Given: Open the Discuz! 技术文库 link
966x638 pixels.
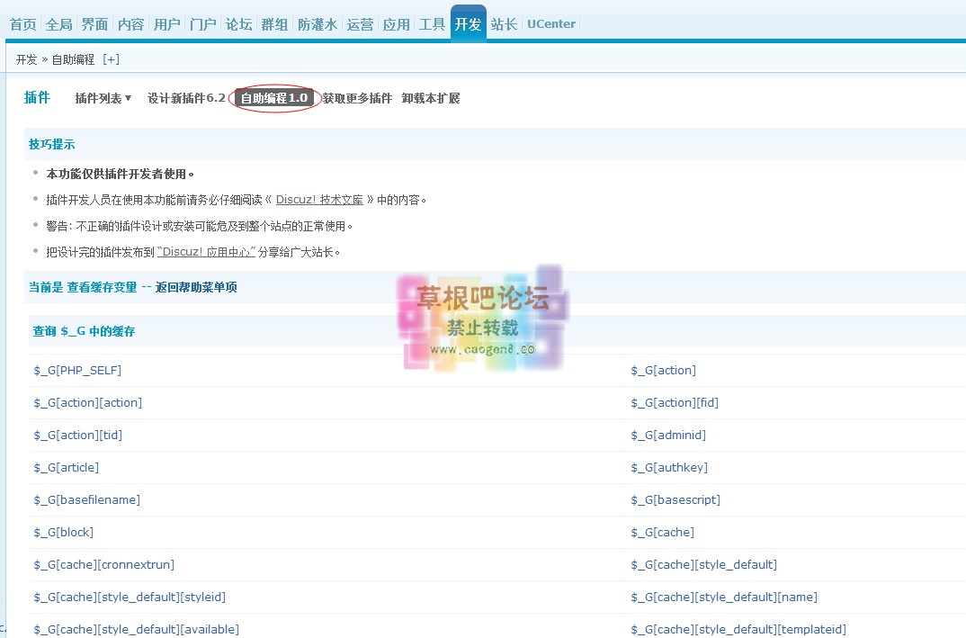Looking at the screenshot, I should click(x=319, y=200).
